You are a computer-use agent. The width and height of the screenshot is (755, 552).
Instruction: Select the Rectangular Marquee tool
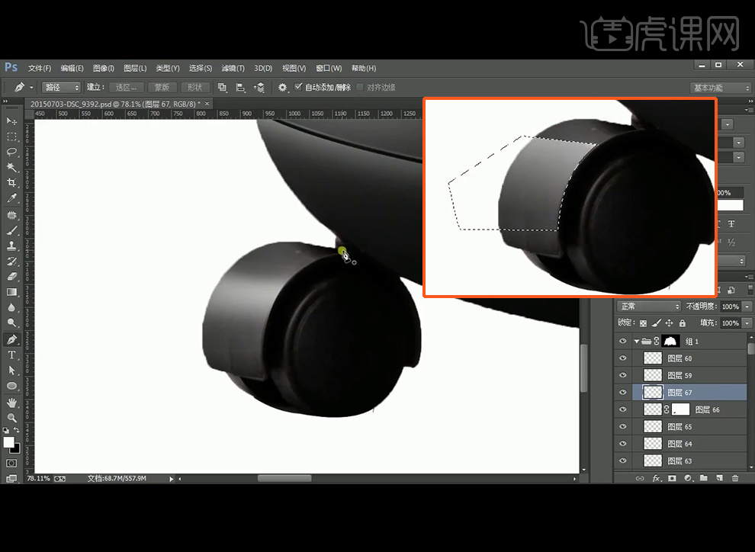pos(11,136)
